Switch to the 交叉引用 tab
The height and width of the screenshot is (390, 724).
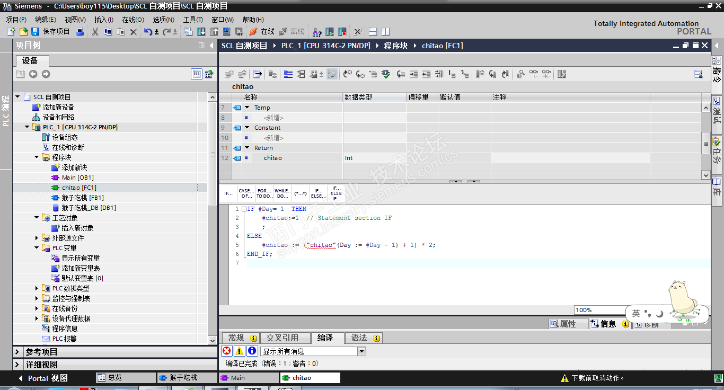tap(282, 338)
